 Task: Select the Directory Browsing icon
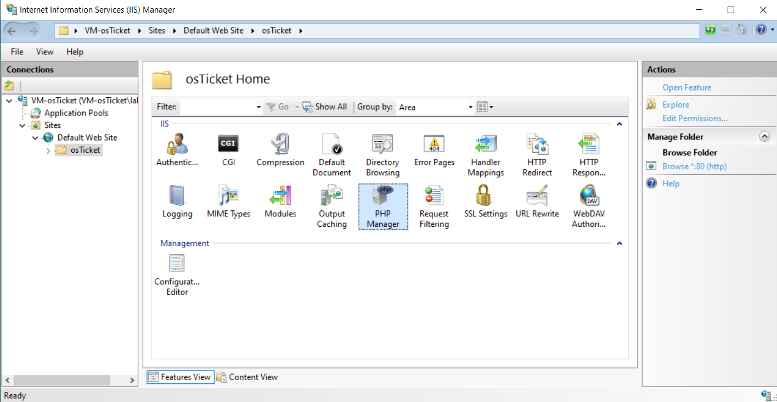tap(383, 155)
